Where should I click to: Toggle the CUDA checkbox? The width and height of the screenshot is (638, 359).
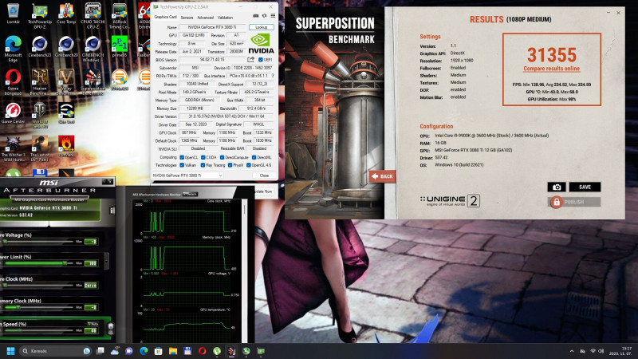pos(203,157)
